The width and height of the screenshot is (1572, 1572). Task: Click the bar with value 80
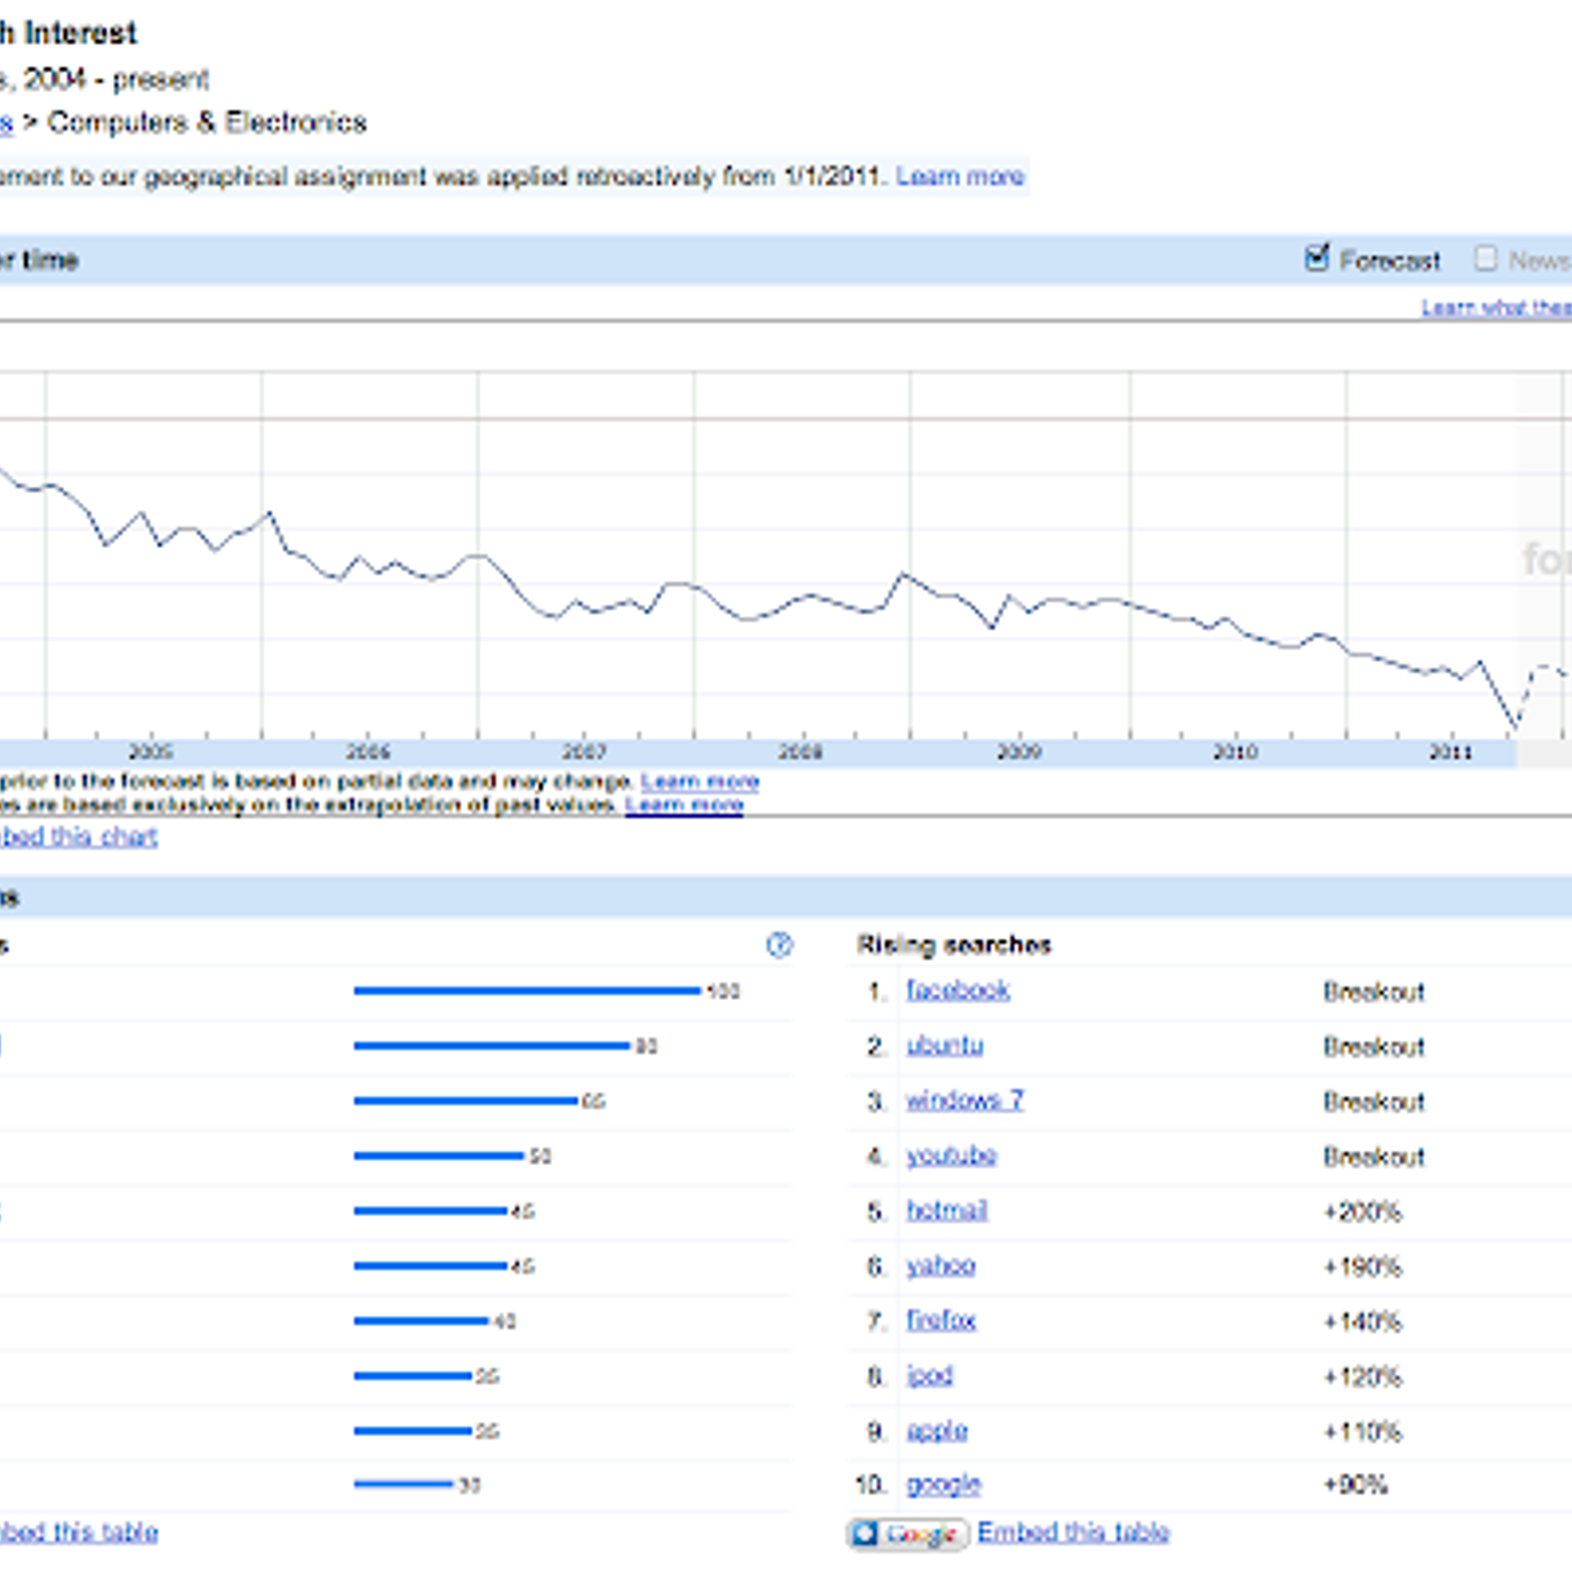coord(492,1046)
